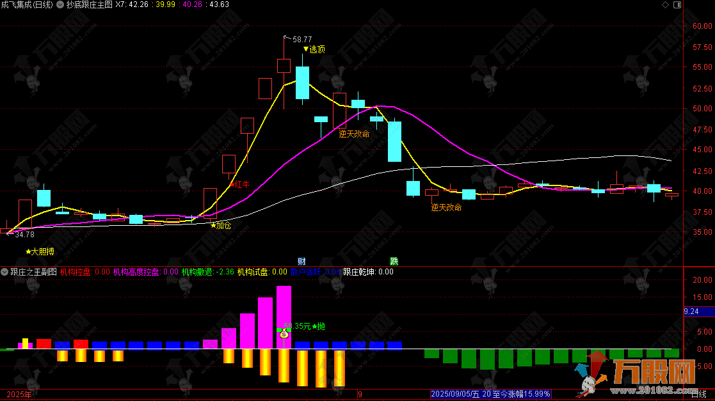Select the 红牛 signal marker
This screenshot has height=401, width=715.
[239, 184]
